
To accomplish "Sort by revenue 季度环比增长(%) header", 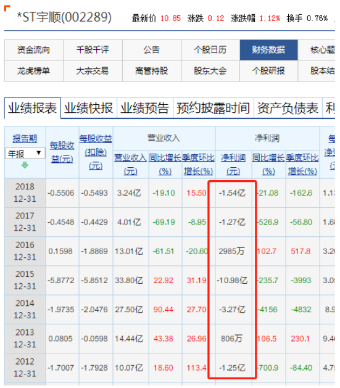I will (x=199, y=164).
